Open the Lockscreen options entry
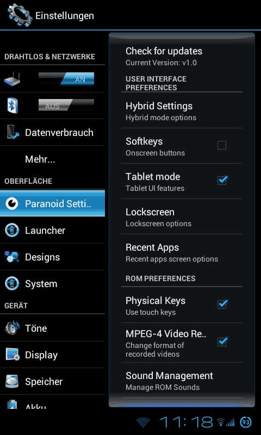The image size is (261, 435). [x=182, y=216]
